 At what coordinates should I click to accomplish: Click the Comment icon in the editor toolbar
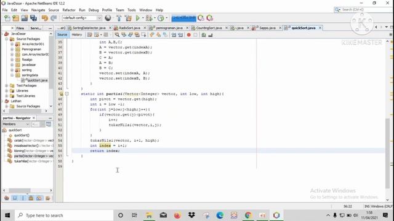tap(204, 35)
